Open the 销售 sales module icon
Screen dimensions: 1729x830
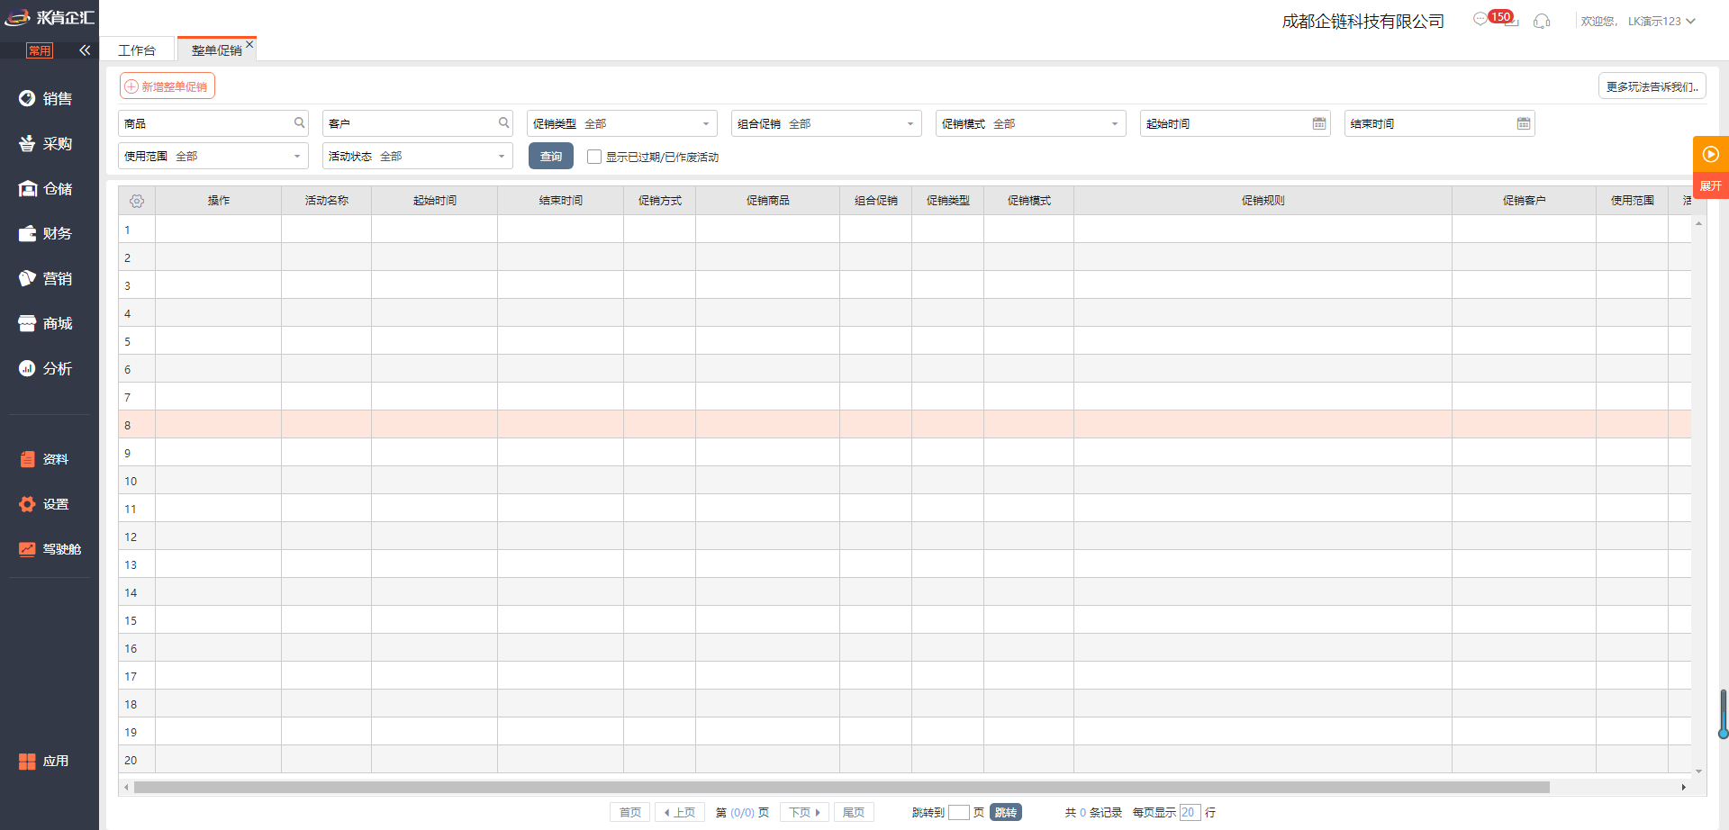point(27,98)
